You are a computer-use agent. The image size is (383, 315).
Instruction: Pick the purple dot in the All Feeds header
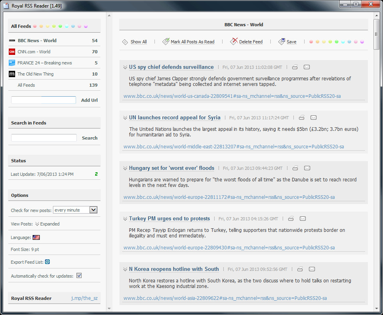tap(86, 26)
